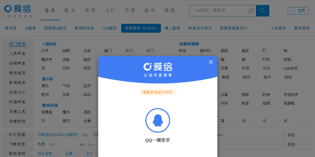Image resolution: width=315 pixels, height=157 pixels.
Task: Select 游戏音效 sidebar category
Action: [x=17, y=73]
